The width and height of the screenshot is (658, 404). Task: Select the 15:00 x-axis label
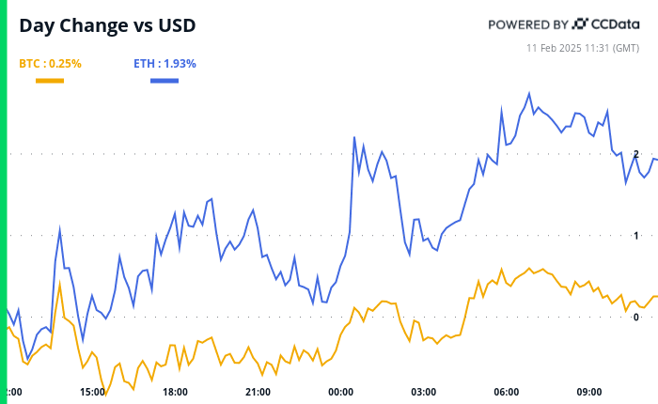click(92, 392)
